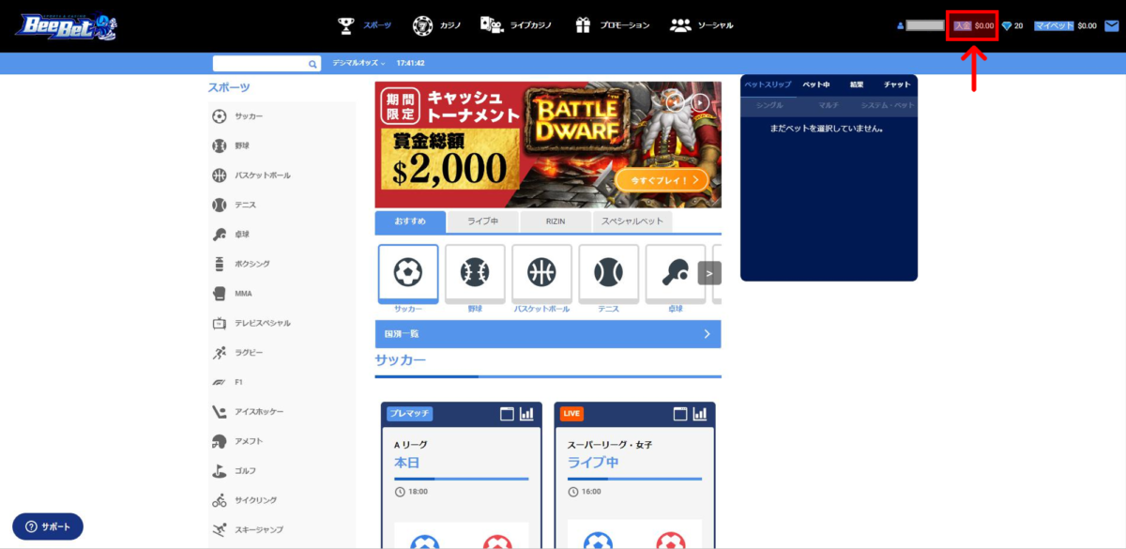The height and width of the screenshot is (549, 1126).
Task: Click the tennis ball tile in carousel
Action: tap(608, 274)
